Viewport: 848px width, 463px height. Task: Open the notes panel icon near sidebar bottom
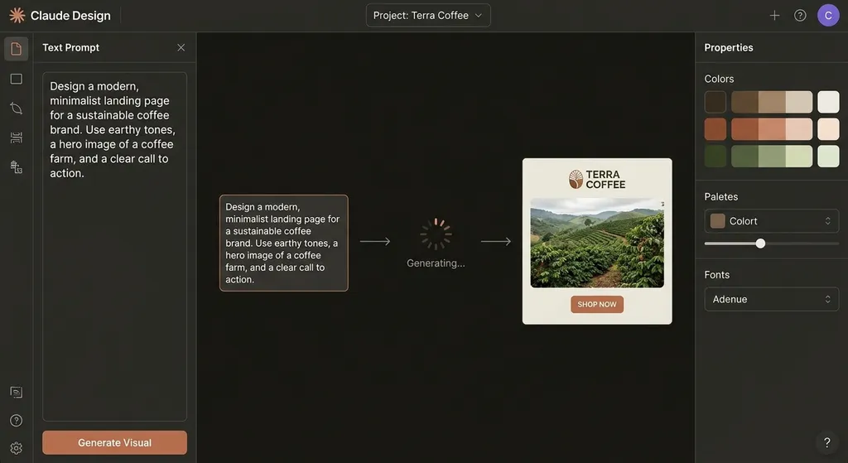pos(17,392)
